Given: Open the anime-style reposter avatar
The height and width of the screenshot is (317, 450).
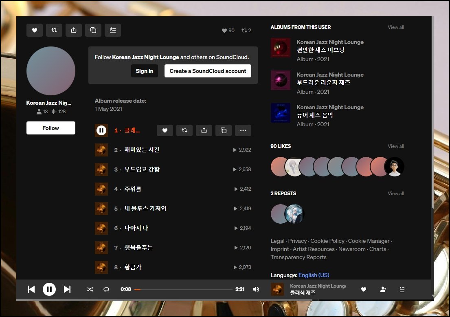Looking at the screenshot, I should (x=294, y=214).
